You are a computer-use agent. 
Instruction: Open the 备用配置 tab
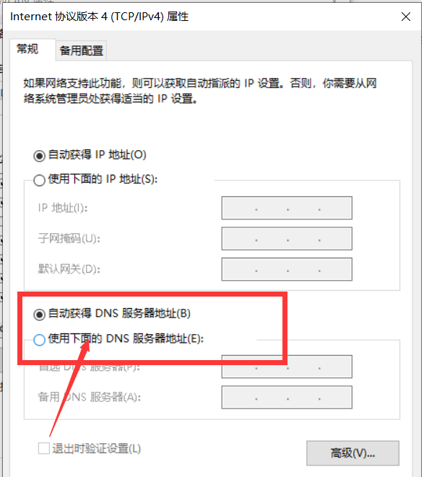82,51
